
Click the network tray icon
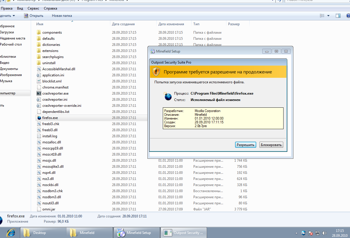tap(317, 233)
